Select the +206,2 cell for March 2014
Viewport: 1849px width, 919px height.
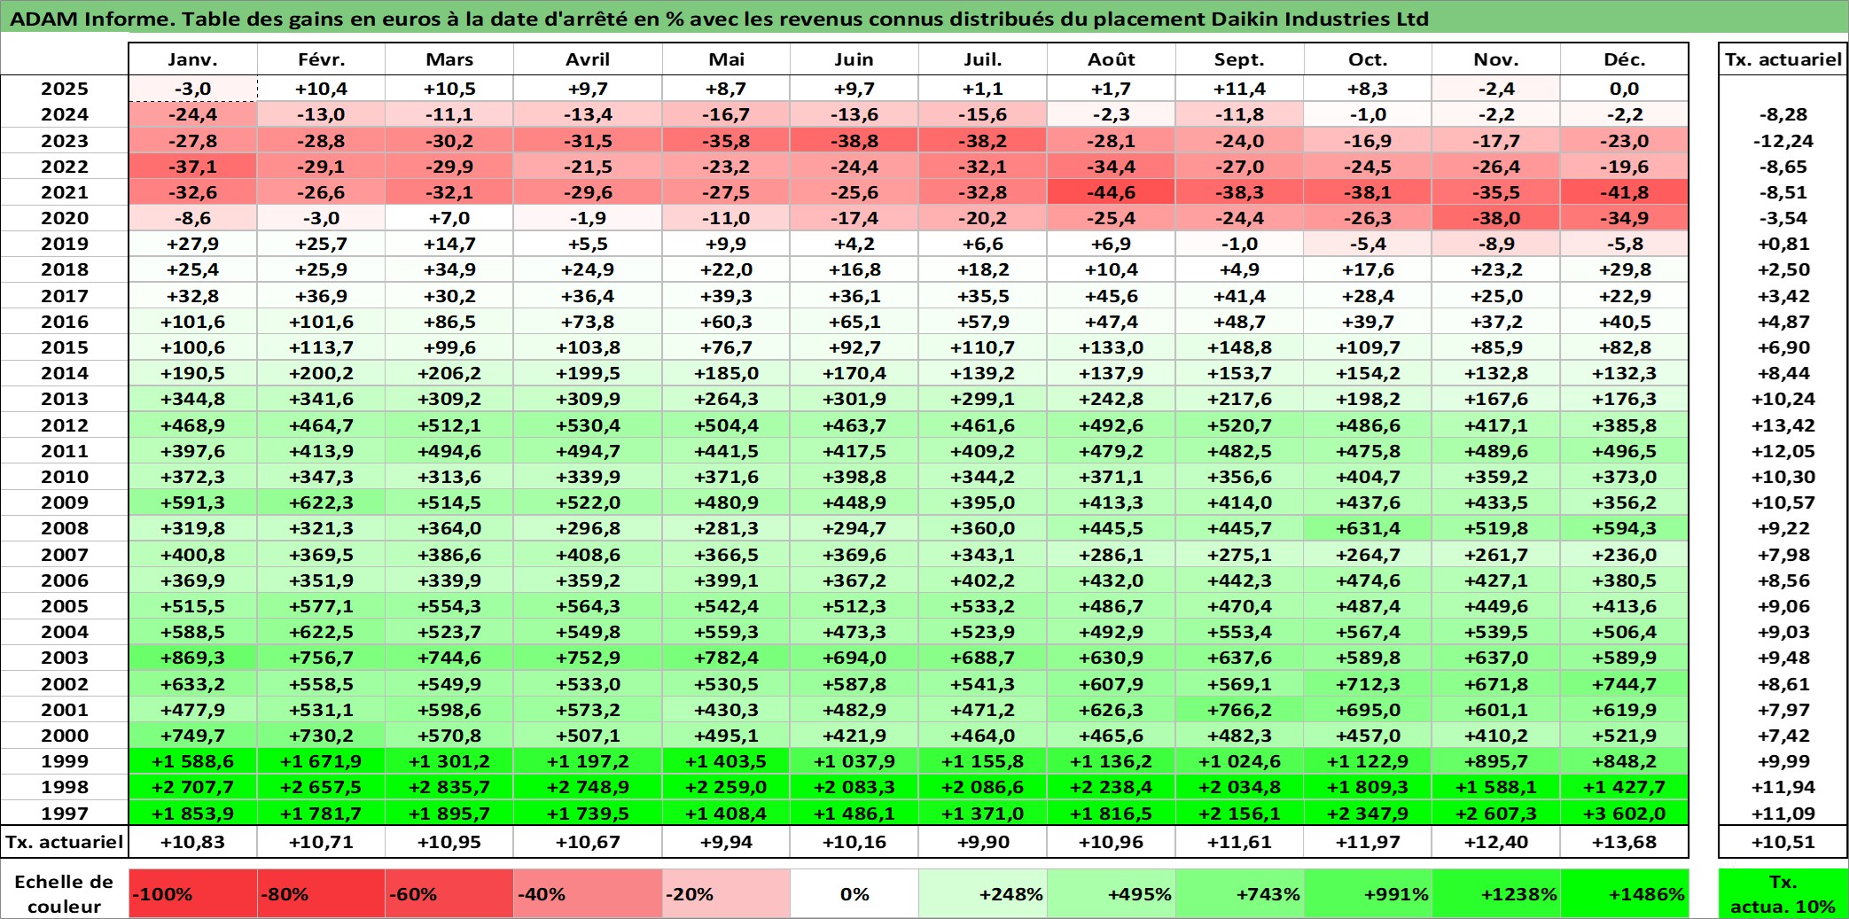coord(449,373)
